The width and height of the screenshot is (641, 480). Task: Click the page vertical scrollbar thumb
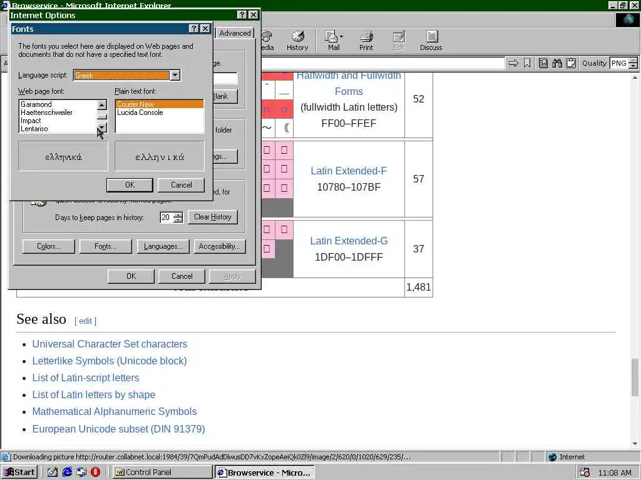point(635,377)
